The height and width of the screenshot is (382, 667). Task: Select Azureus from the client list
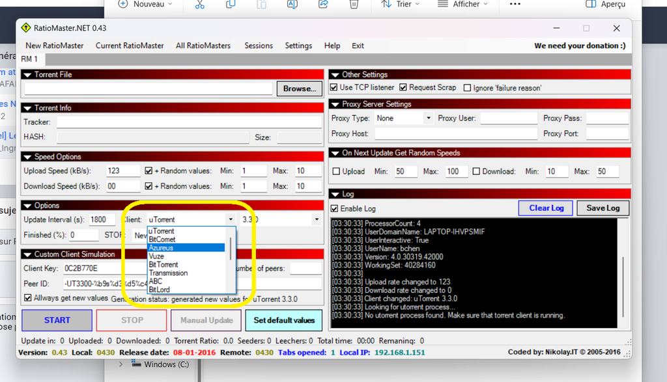(186, 248)
